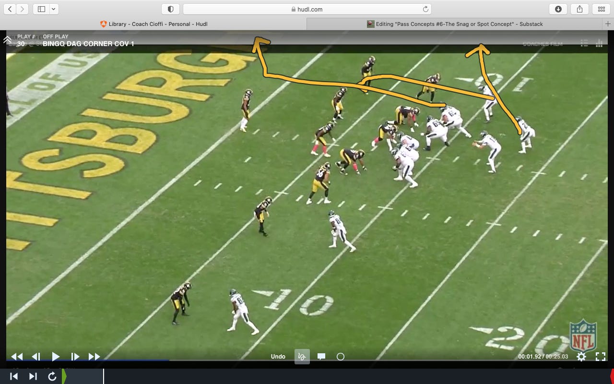Click the hudl.com address bar
This screenshot has width=614, height=384.
click(x=307, y=9)
